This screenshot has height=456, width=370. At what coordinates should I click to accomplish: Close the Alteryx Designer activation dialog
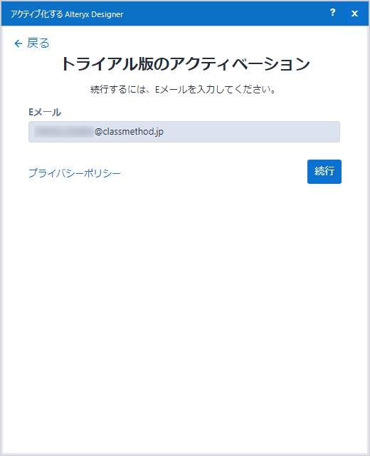(x=354, y=14)
